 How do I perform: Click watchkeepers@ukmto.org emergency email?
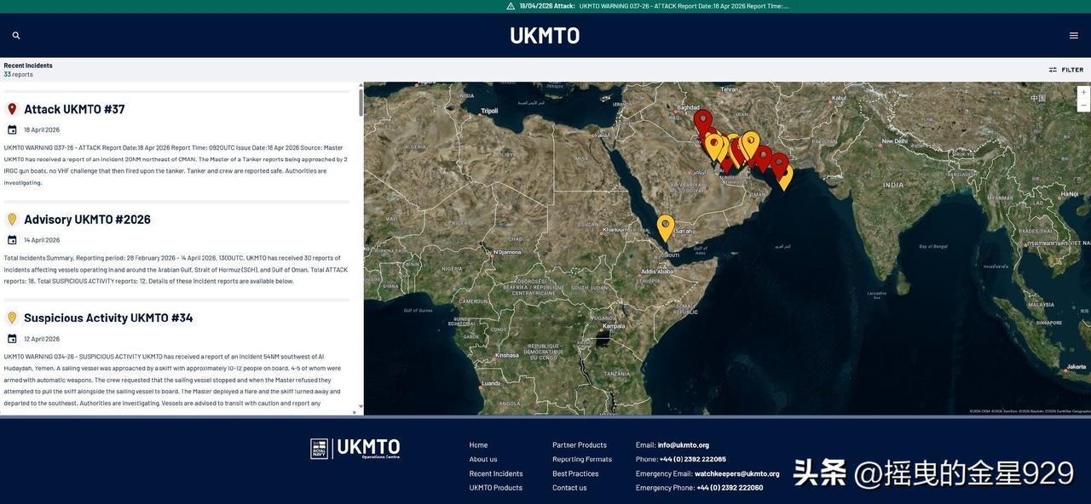pyautogui.click(x=737, y=474)
